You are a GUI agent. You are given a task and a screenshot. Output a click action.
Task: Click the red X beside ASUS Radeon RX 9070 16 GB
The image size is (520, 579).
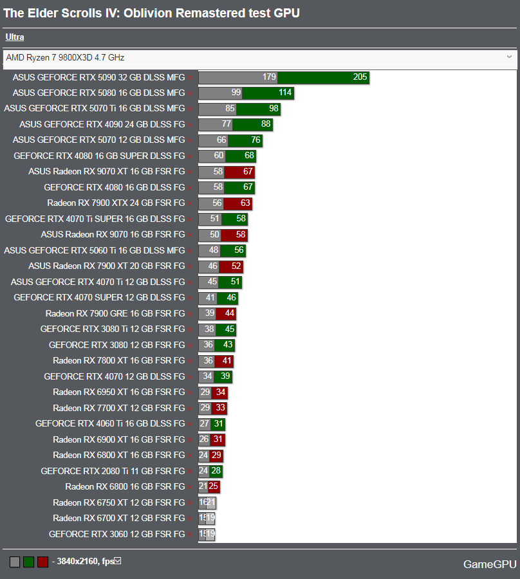(190, 235)
